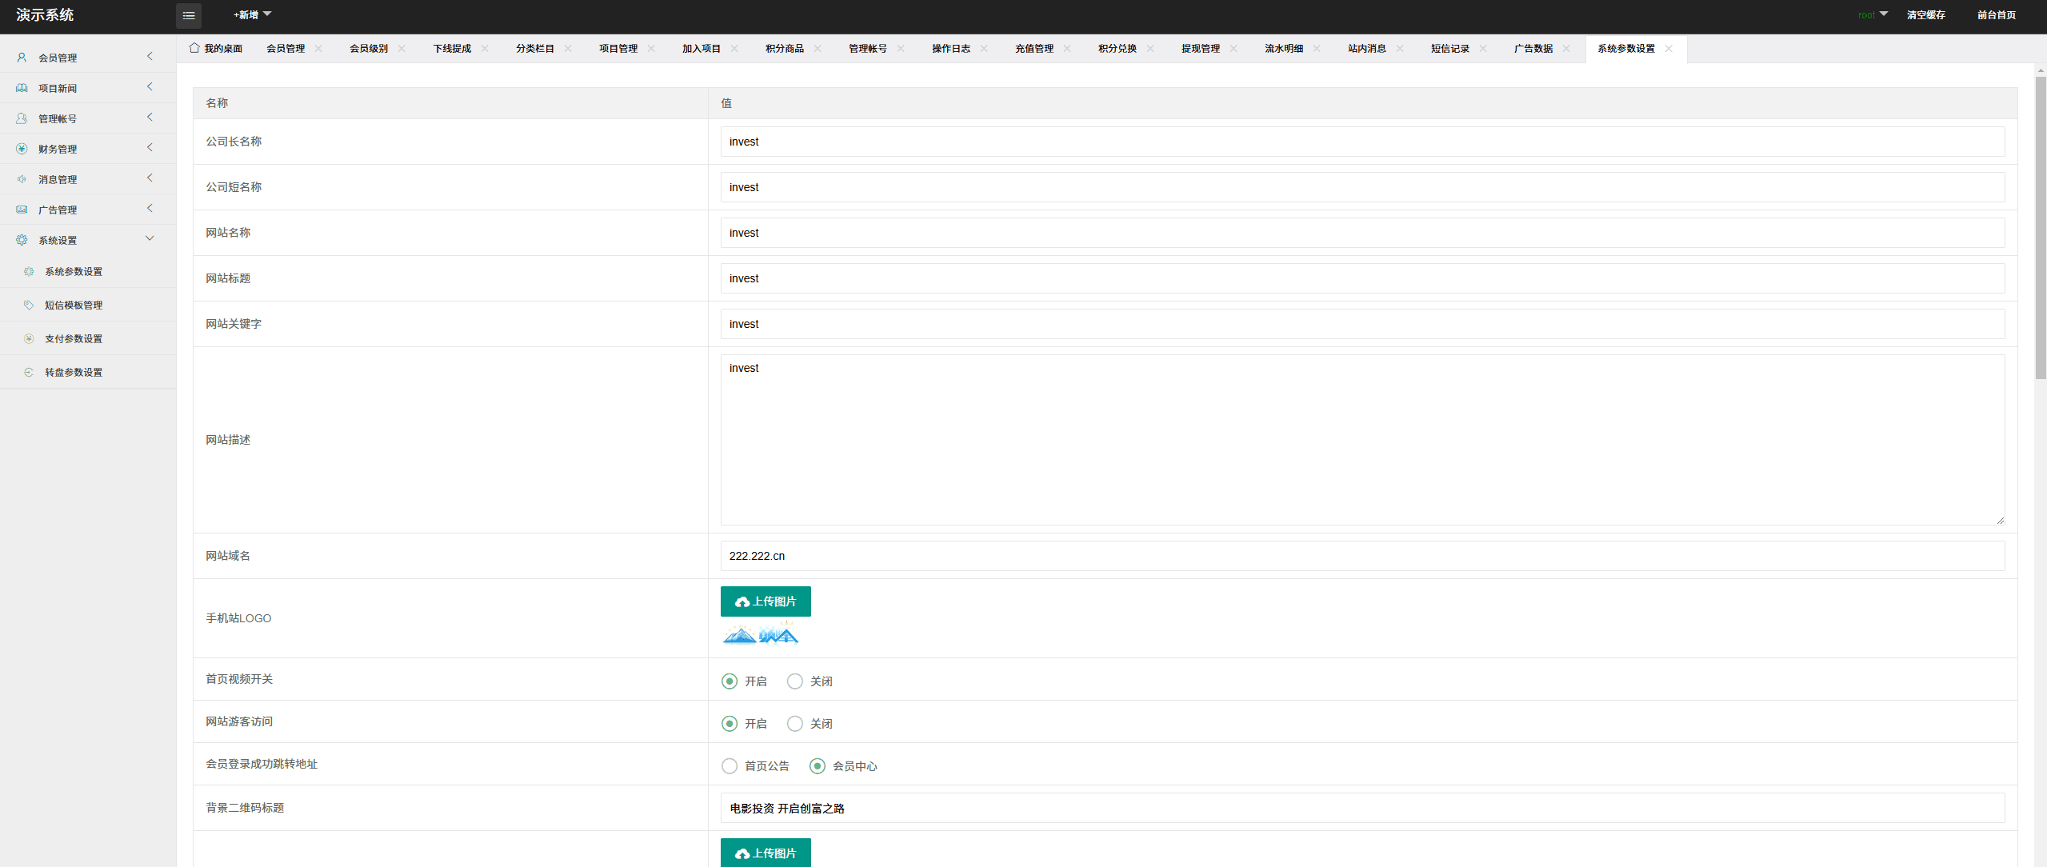Click the 演示系统 title logo
2047x867 pixels.
pos(45,15)
